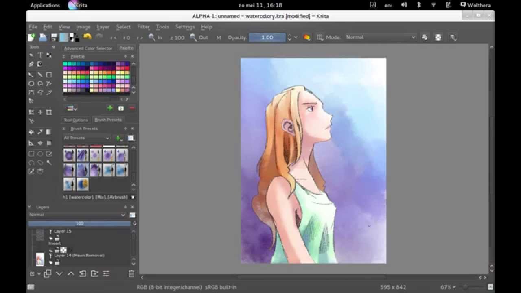The height and width of the screenshot is (293, 521).
Task: Activate the Ellipse tool
Action: pos(32,83)
